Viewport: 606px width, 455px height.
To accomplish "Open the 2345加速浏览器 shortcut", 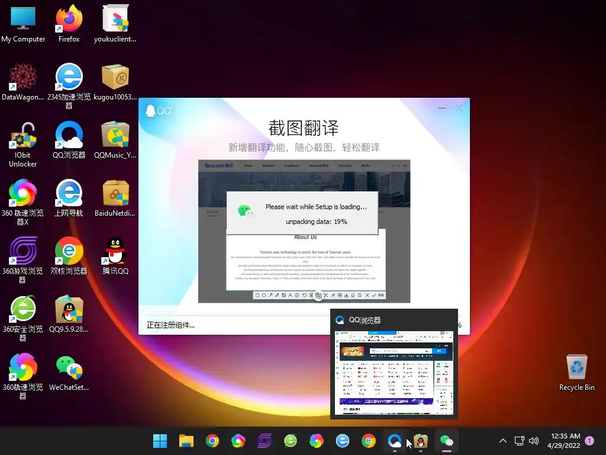I will coord(69,86).
